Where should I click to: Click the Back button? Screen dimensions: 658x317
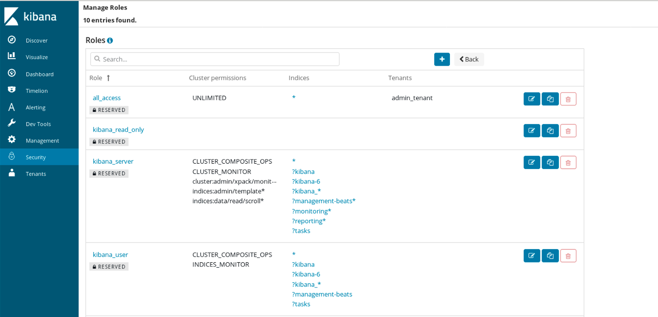click(x=469, y=59)
